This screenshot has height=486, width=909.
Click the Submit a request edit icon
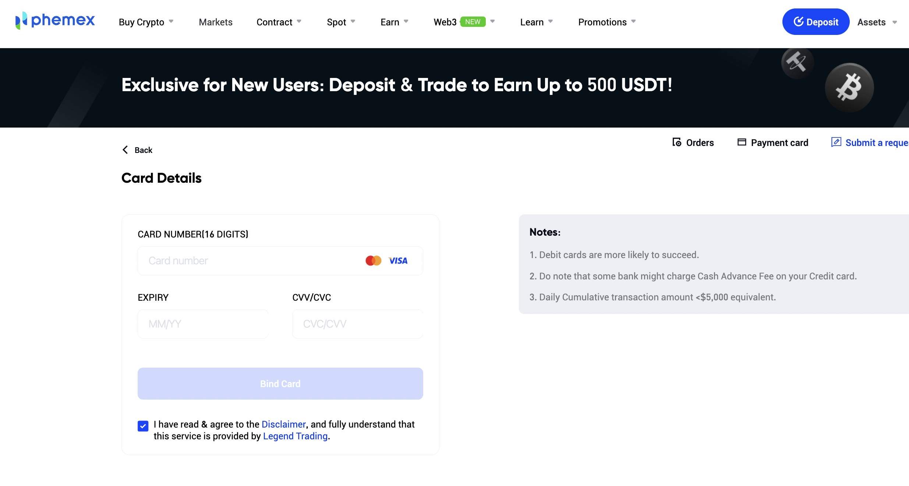[x=836, y=142]
